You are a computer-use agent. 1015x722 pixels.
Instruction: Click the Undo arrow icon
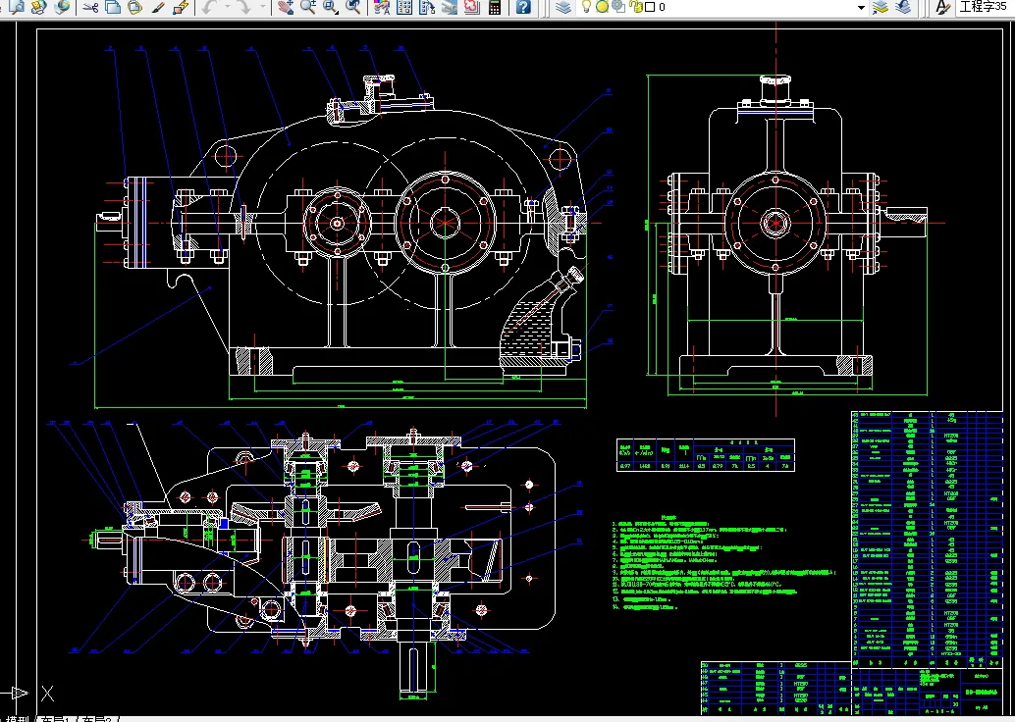pyautogui.click(x=209, y=7)
